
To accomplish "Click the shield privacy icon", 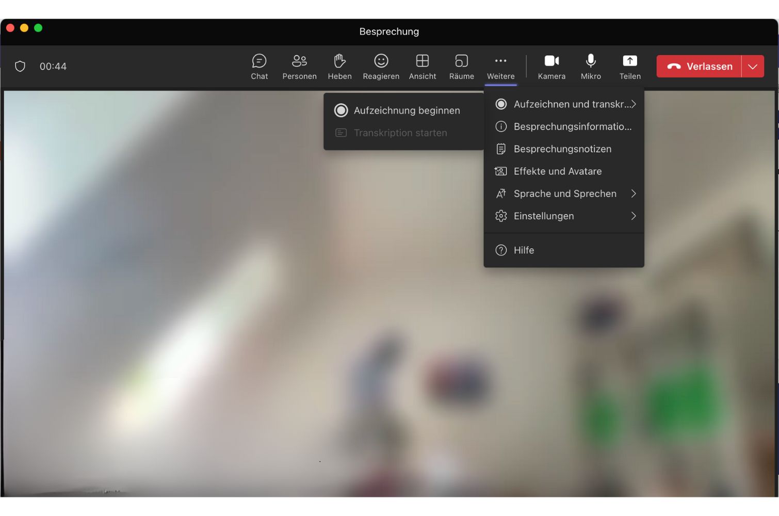I will [x=20, y=66].
